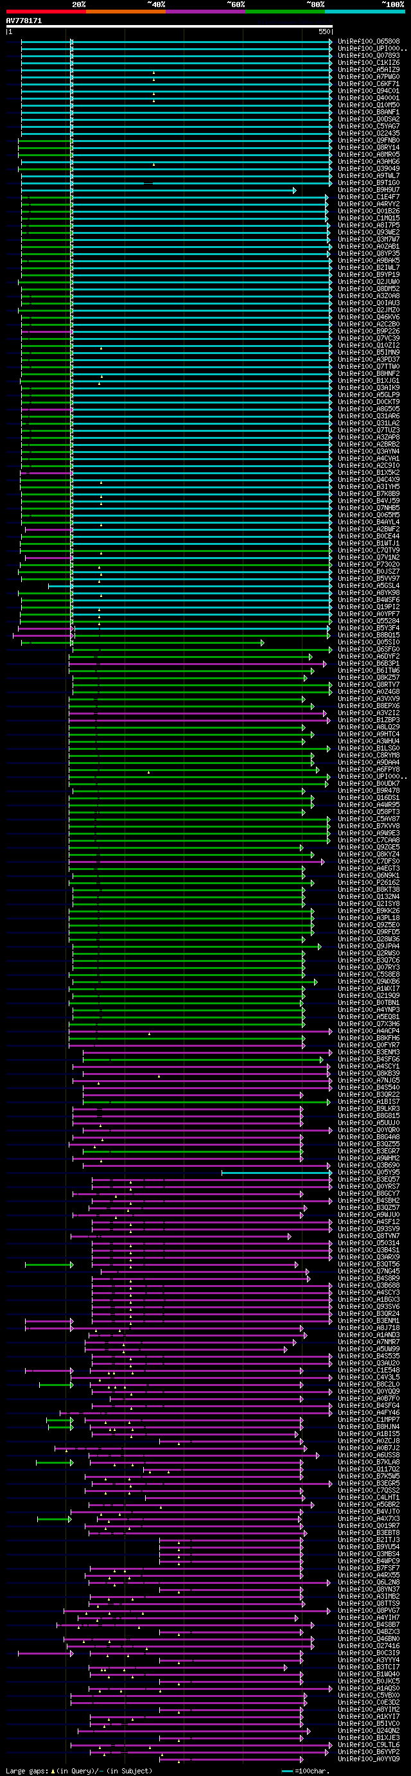Click the UniRef100_B2IWL7 hit label
The height and width of the screenshot is (1776, 411).
(368, 267)
